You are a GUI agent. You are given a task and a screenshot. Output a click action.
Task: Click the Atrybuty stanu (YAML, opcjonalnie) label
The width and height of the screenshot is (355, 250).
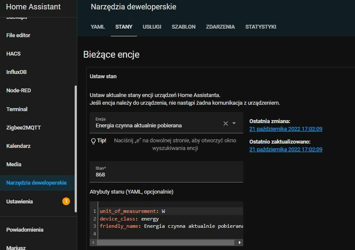coord(131,192)
